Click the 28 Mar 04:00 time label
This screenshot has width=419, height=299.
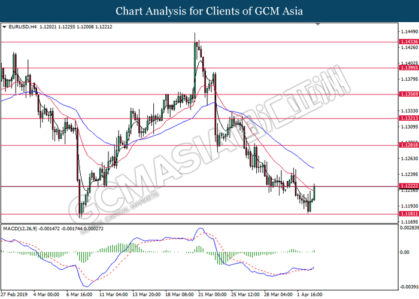coord(278,294)
